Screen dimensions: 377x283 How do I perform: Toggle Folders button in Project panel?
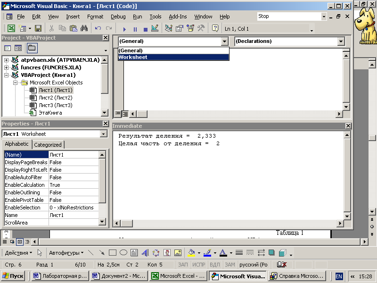(x=32, y=48)
